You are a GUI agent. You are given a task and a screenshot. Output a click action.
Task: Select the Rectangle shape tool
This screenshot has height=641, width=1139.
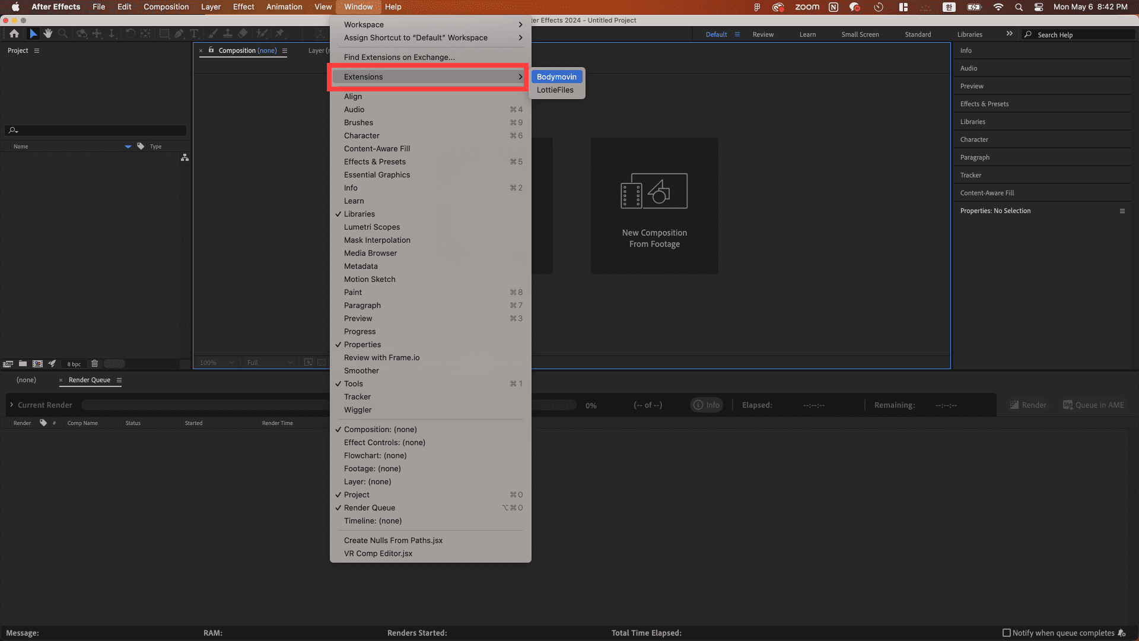[164, 34]
